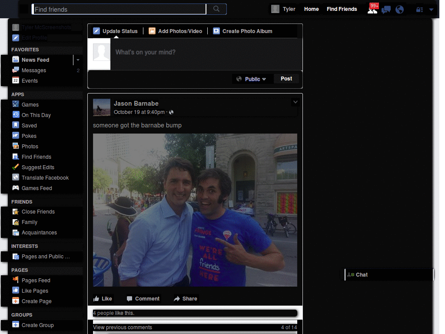
Task: Open the notifications globe icon
Action: pos(399,10)
